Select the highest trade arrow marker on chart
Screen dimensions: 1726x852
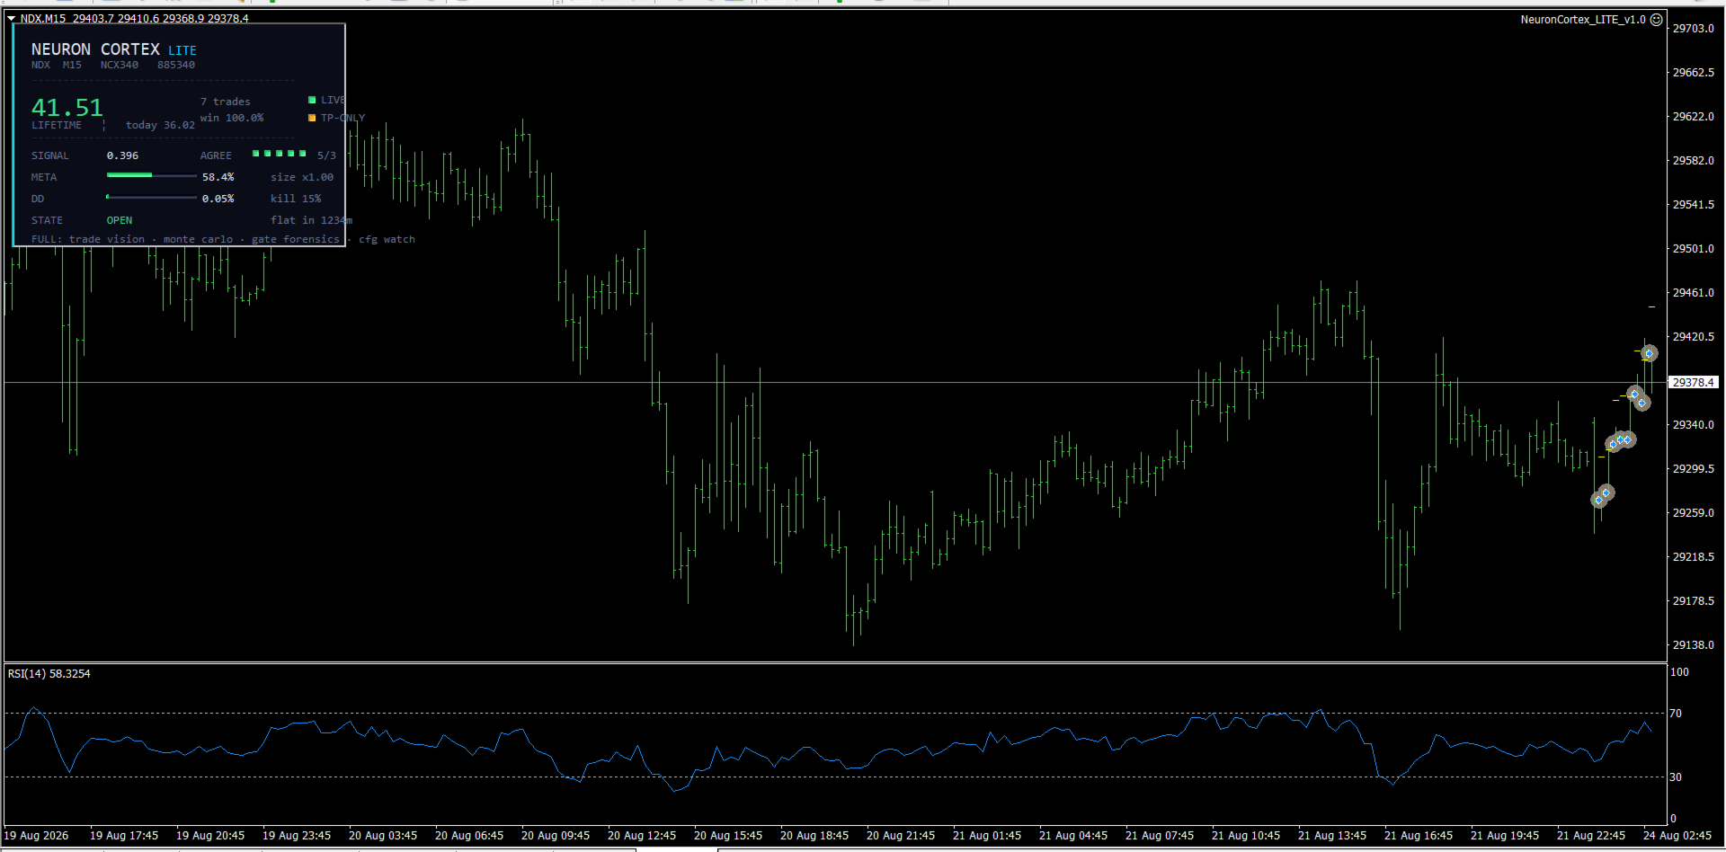click(1649, 353)
